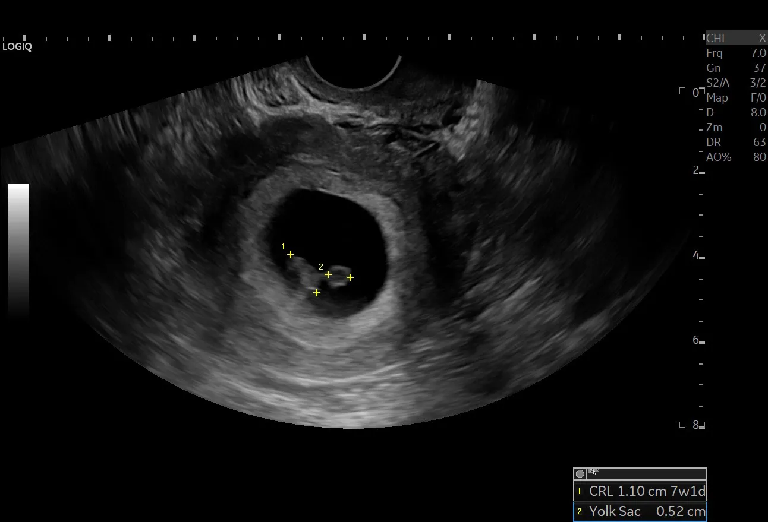Click the 0 depth scale marker

click(696, 93)
